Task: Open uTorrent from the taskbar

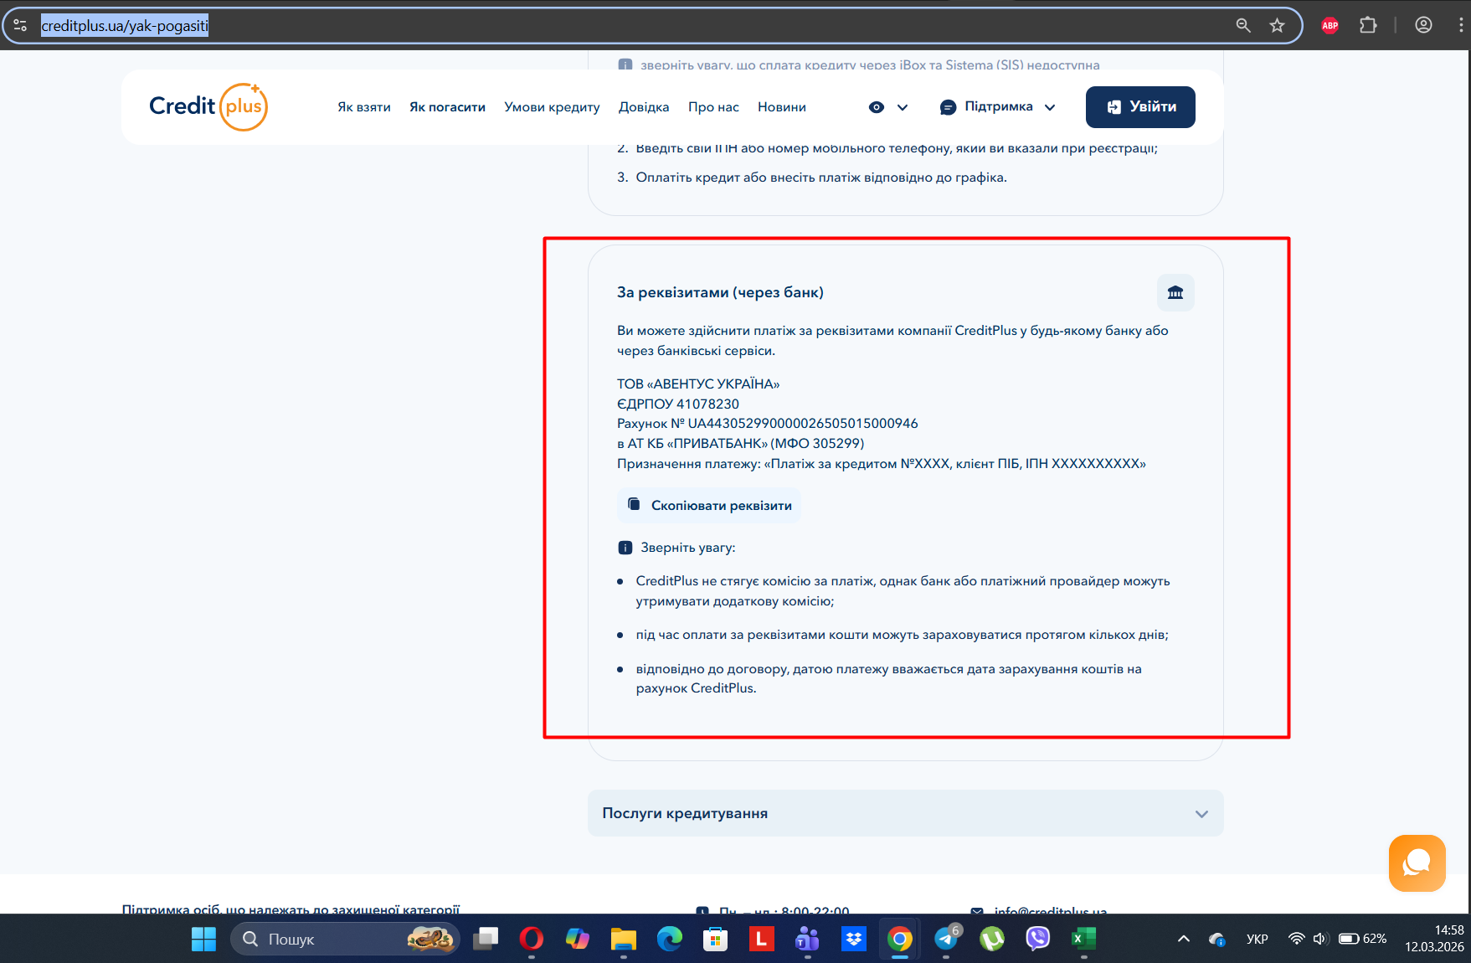Action: point(992,939)
